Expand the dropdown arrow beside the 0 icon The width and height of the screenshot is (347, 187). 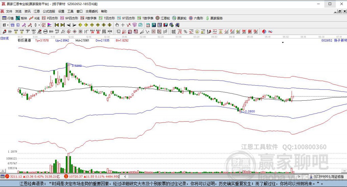(x=39, y=25)
